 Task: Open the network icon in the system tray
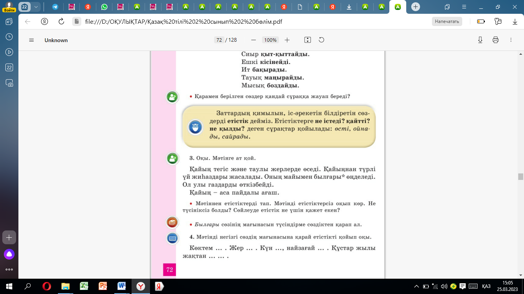pos(435,286)
